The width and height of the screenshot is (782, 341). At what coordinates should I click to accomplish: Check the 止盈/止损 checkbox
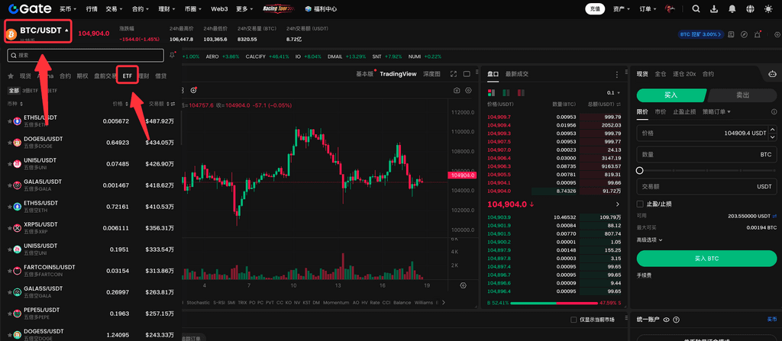[640, 204]
